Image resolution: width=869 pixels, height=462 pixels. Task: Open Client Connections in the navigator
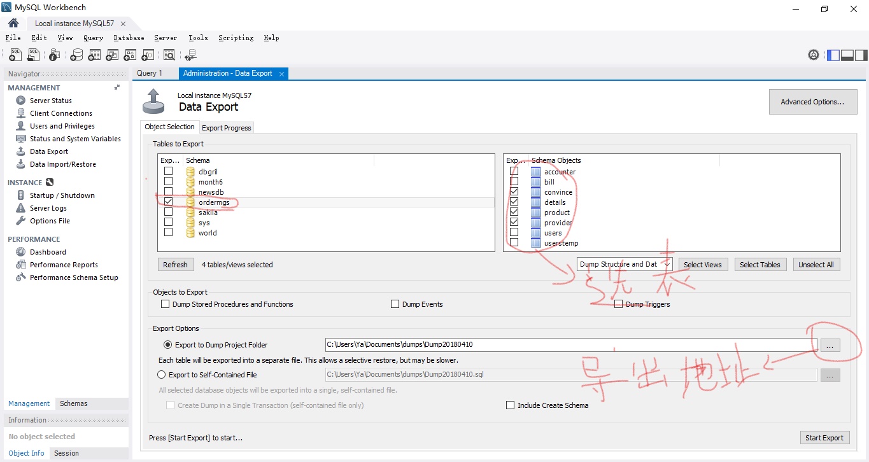click(x=60, y=113)
